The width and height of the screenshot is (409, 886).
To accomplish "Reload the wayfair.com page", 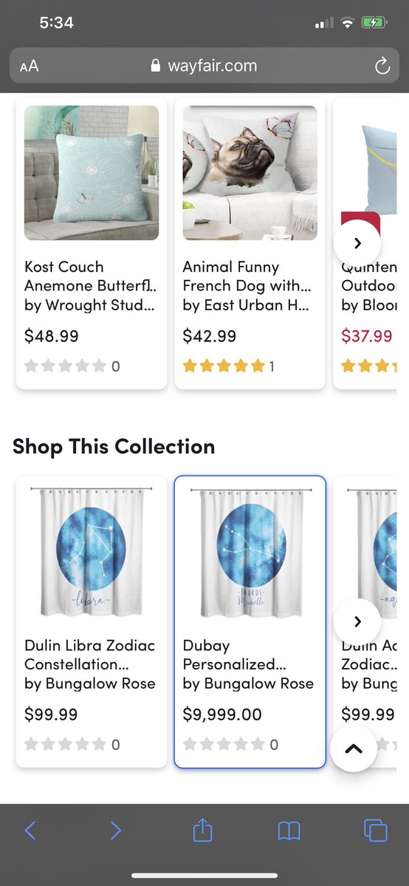I will tap(382, 66).
